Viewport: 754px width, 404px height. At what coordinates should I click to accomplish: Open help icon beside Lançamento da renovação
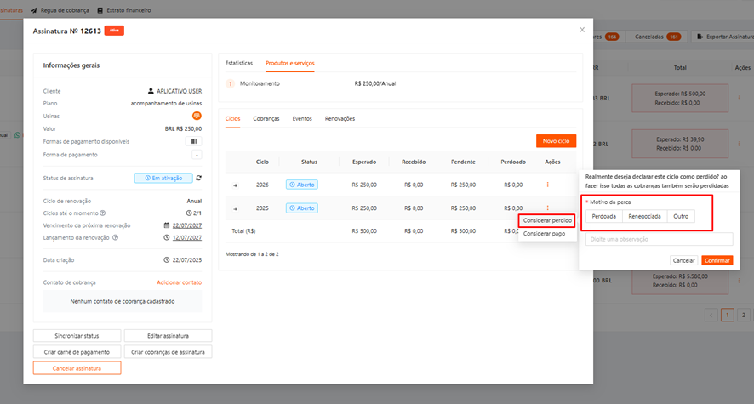[x=116, y=237]
